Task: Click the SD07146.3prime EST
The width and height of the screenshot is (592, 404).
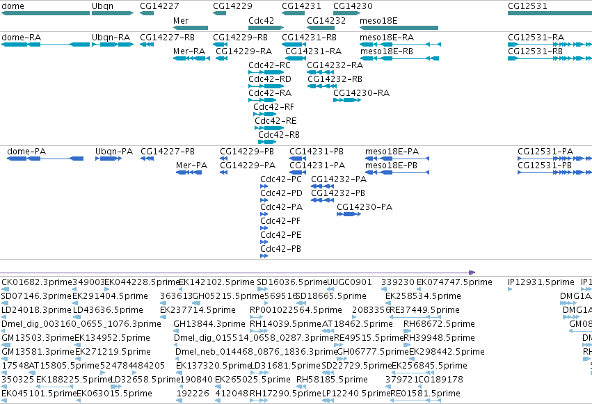Action: point(6,303)
